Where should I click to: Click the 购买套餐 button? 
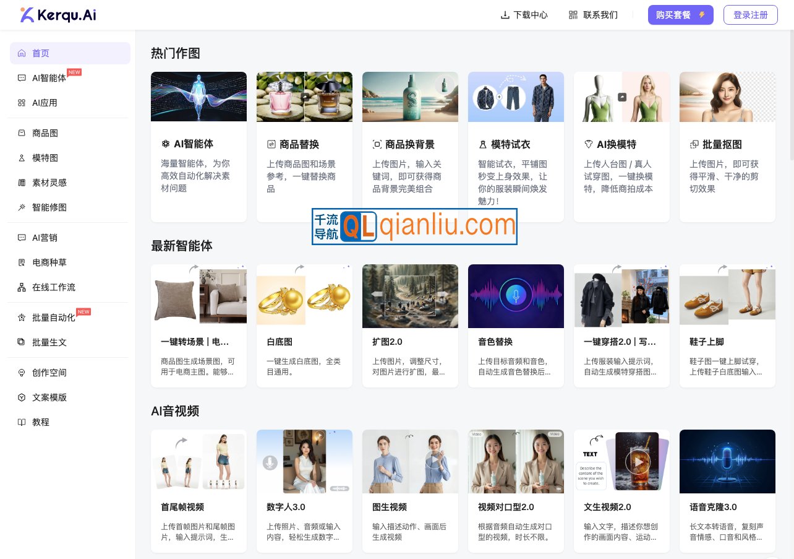(x=680, y=15)
